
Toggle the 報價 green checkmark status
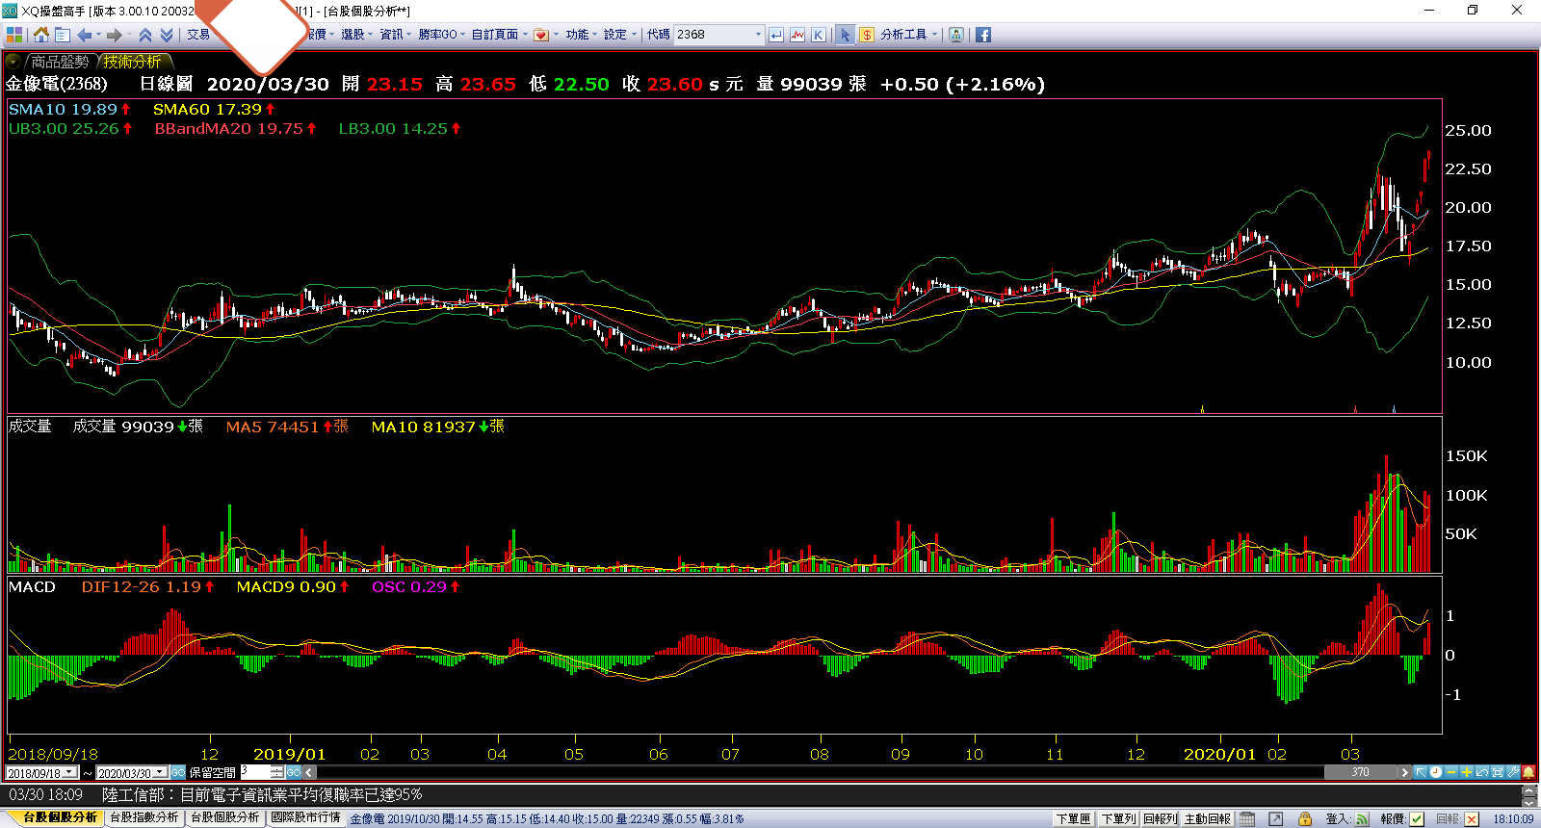tap(1417, 818)
